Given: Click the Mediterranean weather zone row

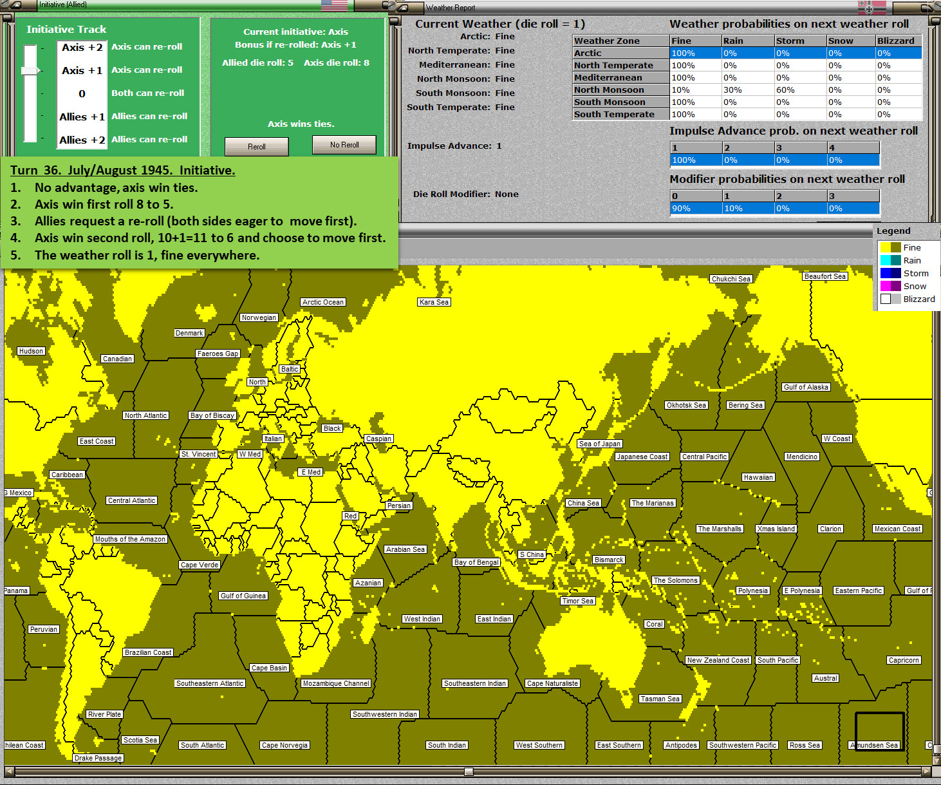Looking at the screenshot, I should tap(747, 77).
